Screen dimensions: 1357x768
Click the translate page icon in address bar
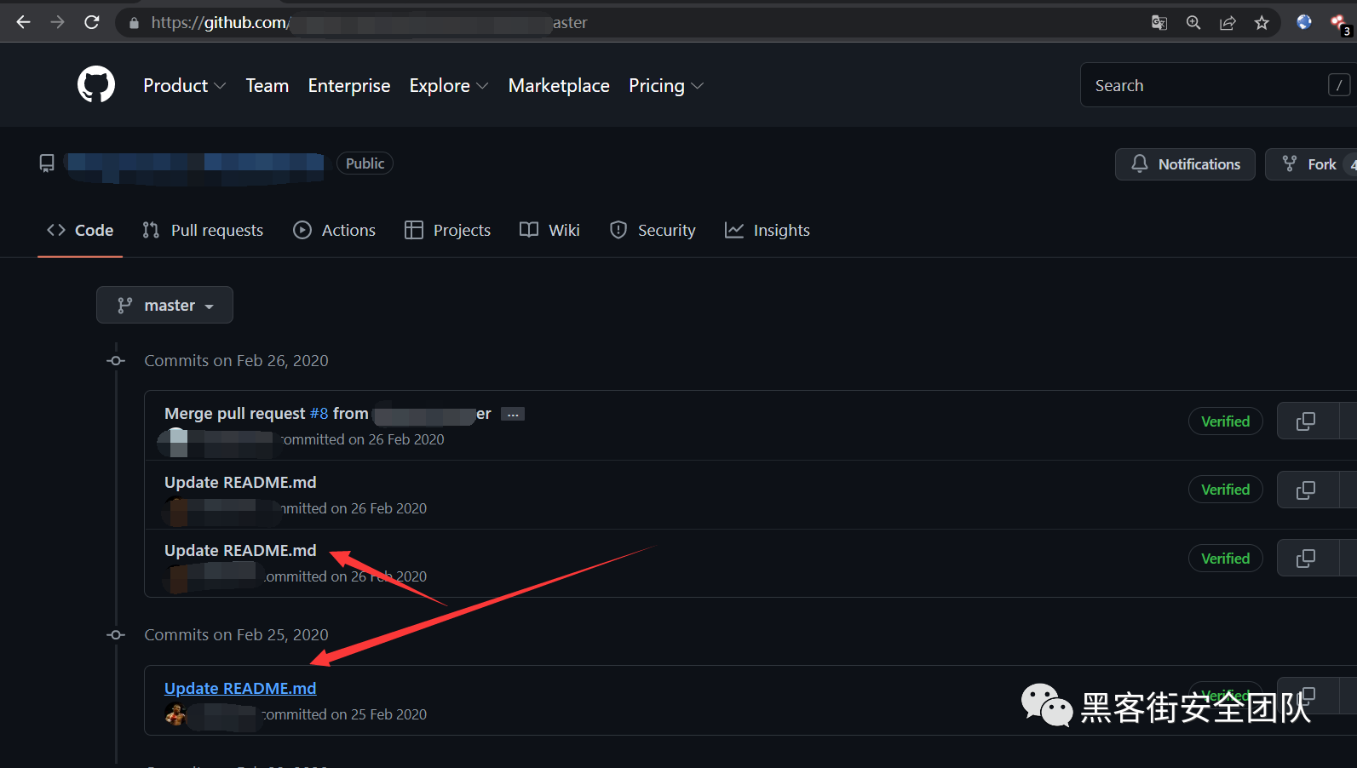[x=1159, y=23]
